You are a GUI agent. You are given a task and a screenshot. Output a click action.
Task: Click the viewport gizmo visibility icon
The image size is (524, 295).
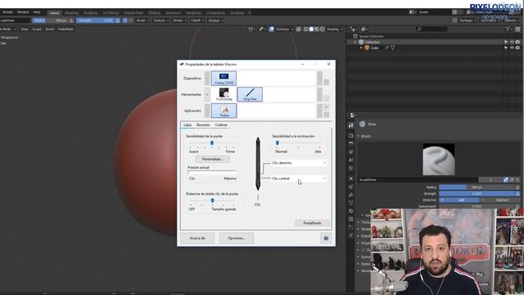[x=262, y=29]
